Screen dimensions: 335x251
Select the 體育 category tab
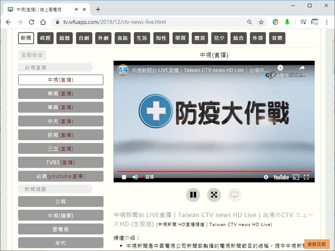[200, 38]
